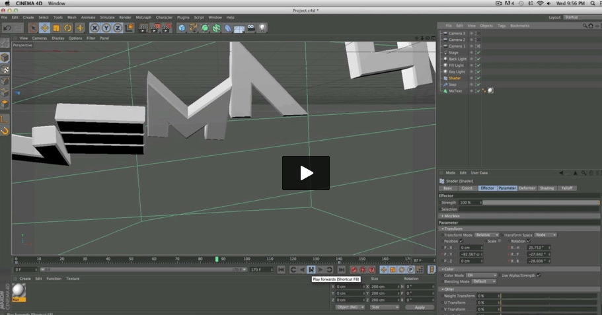Viewport: 602px width, 315px height.
Task: Add a Cube primitive object
Action: pyautogui.click(x=182, y=28)
